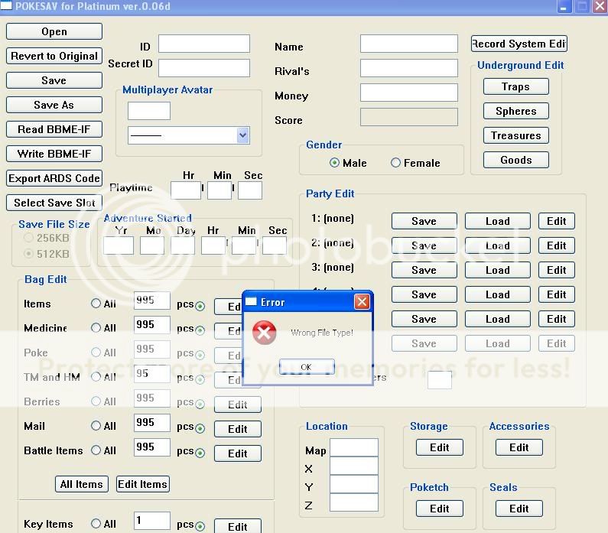Open Record System Edit

(519, 44)
